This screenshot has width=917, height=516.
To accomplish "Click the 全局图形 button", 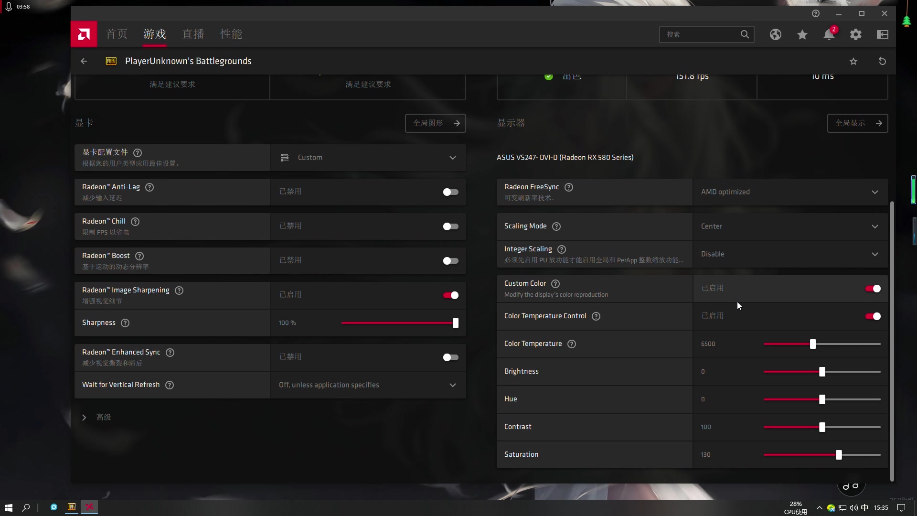I will (x=435, y=123).
